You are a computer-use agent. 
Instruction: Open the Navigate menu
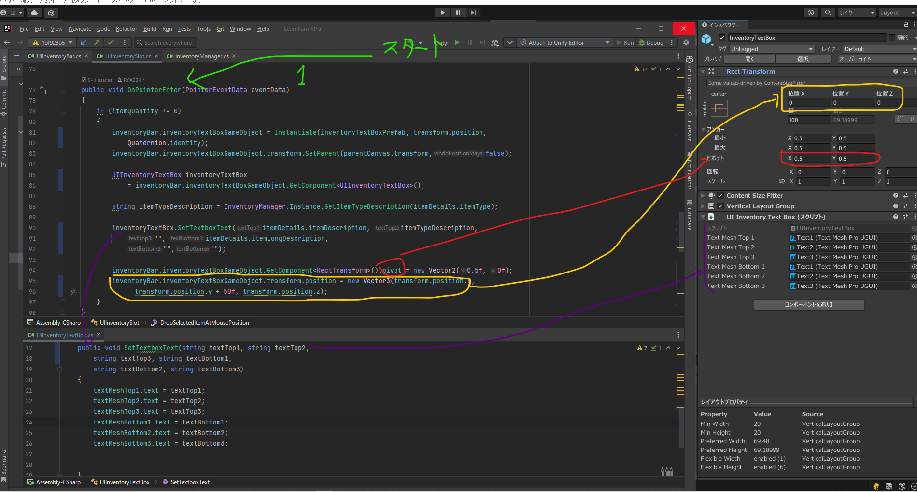click(x=80, y=29)
